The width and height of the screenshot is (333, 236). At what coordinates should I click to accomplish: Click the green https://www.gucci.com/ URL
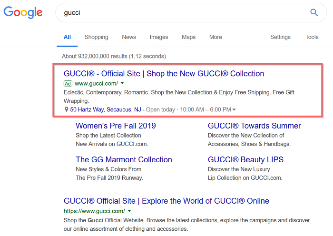94,211
